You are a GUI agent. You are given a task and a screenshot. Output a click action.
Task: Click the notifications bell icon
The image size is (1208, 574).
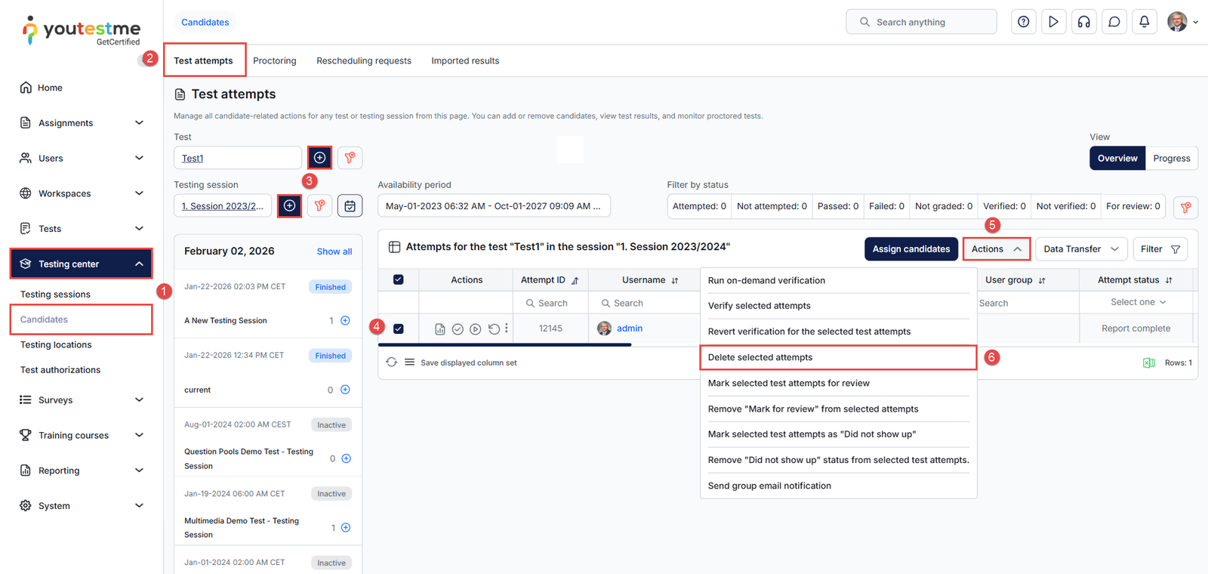[1144, 22]
